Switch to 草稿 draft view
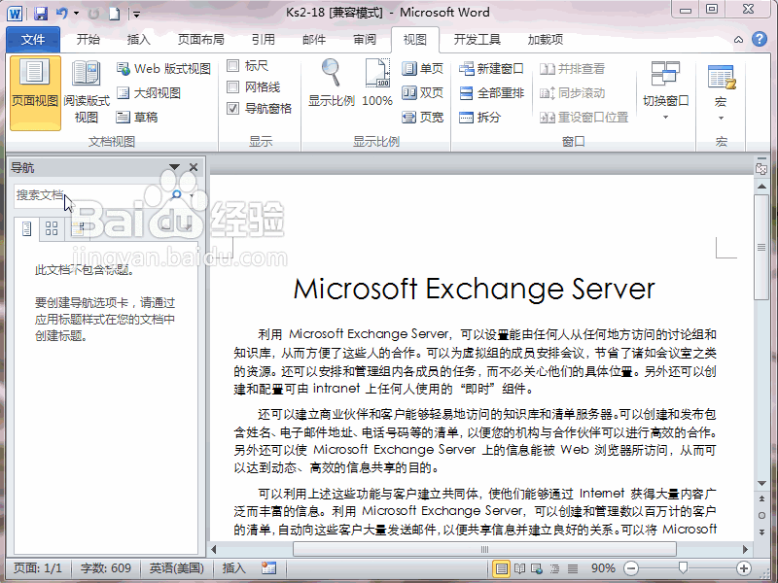The height and width of the screenshot is (583, 778). pyautogui.click(x=137, y=117)
